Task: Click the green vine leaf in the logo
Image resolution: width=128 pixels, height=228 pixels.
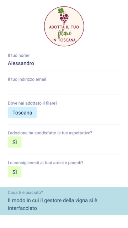Action: click(x=61, y=10)
